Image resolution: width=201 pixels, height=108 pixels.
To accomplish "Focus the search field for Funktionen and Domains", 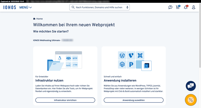I will 99,7.
